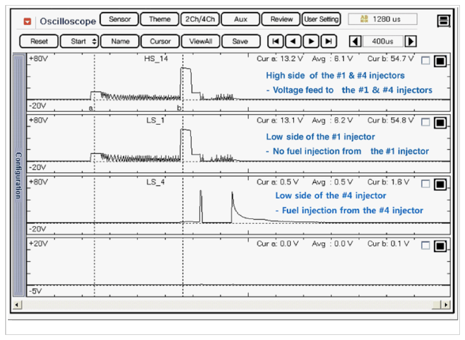
Task: Open the 2Ch/4Ch channel mode option
Action: (200, 19)
